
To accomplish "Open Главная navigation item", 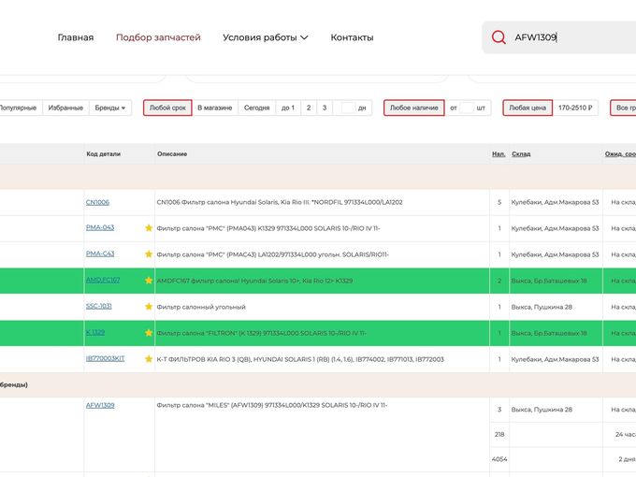I will tap(76, 37).
